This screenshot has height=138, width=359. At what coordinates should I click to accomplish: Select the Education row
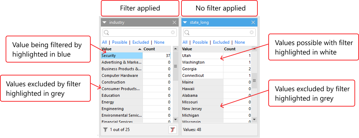click(x=122, y=95)
